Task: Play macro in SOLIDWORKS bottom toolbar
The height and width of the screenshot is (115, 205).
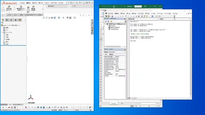Action: pos(3,107)
